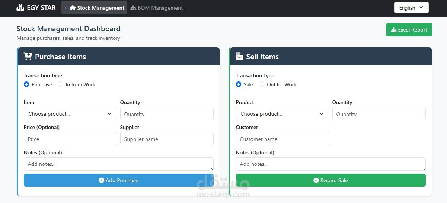Screen dimensions: 447x203
Task: Click the home icon beside Stock Management
Action: pyautogui.click(x=73, y=8)
